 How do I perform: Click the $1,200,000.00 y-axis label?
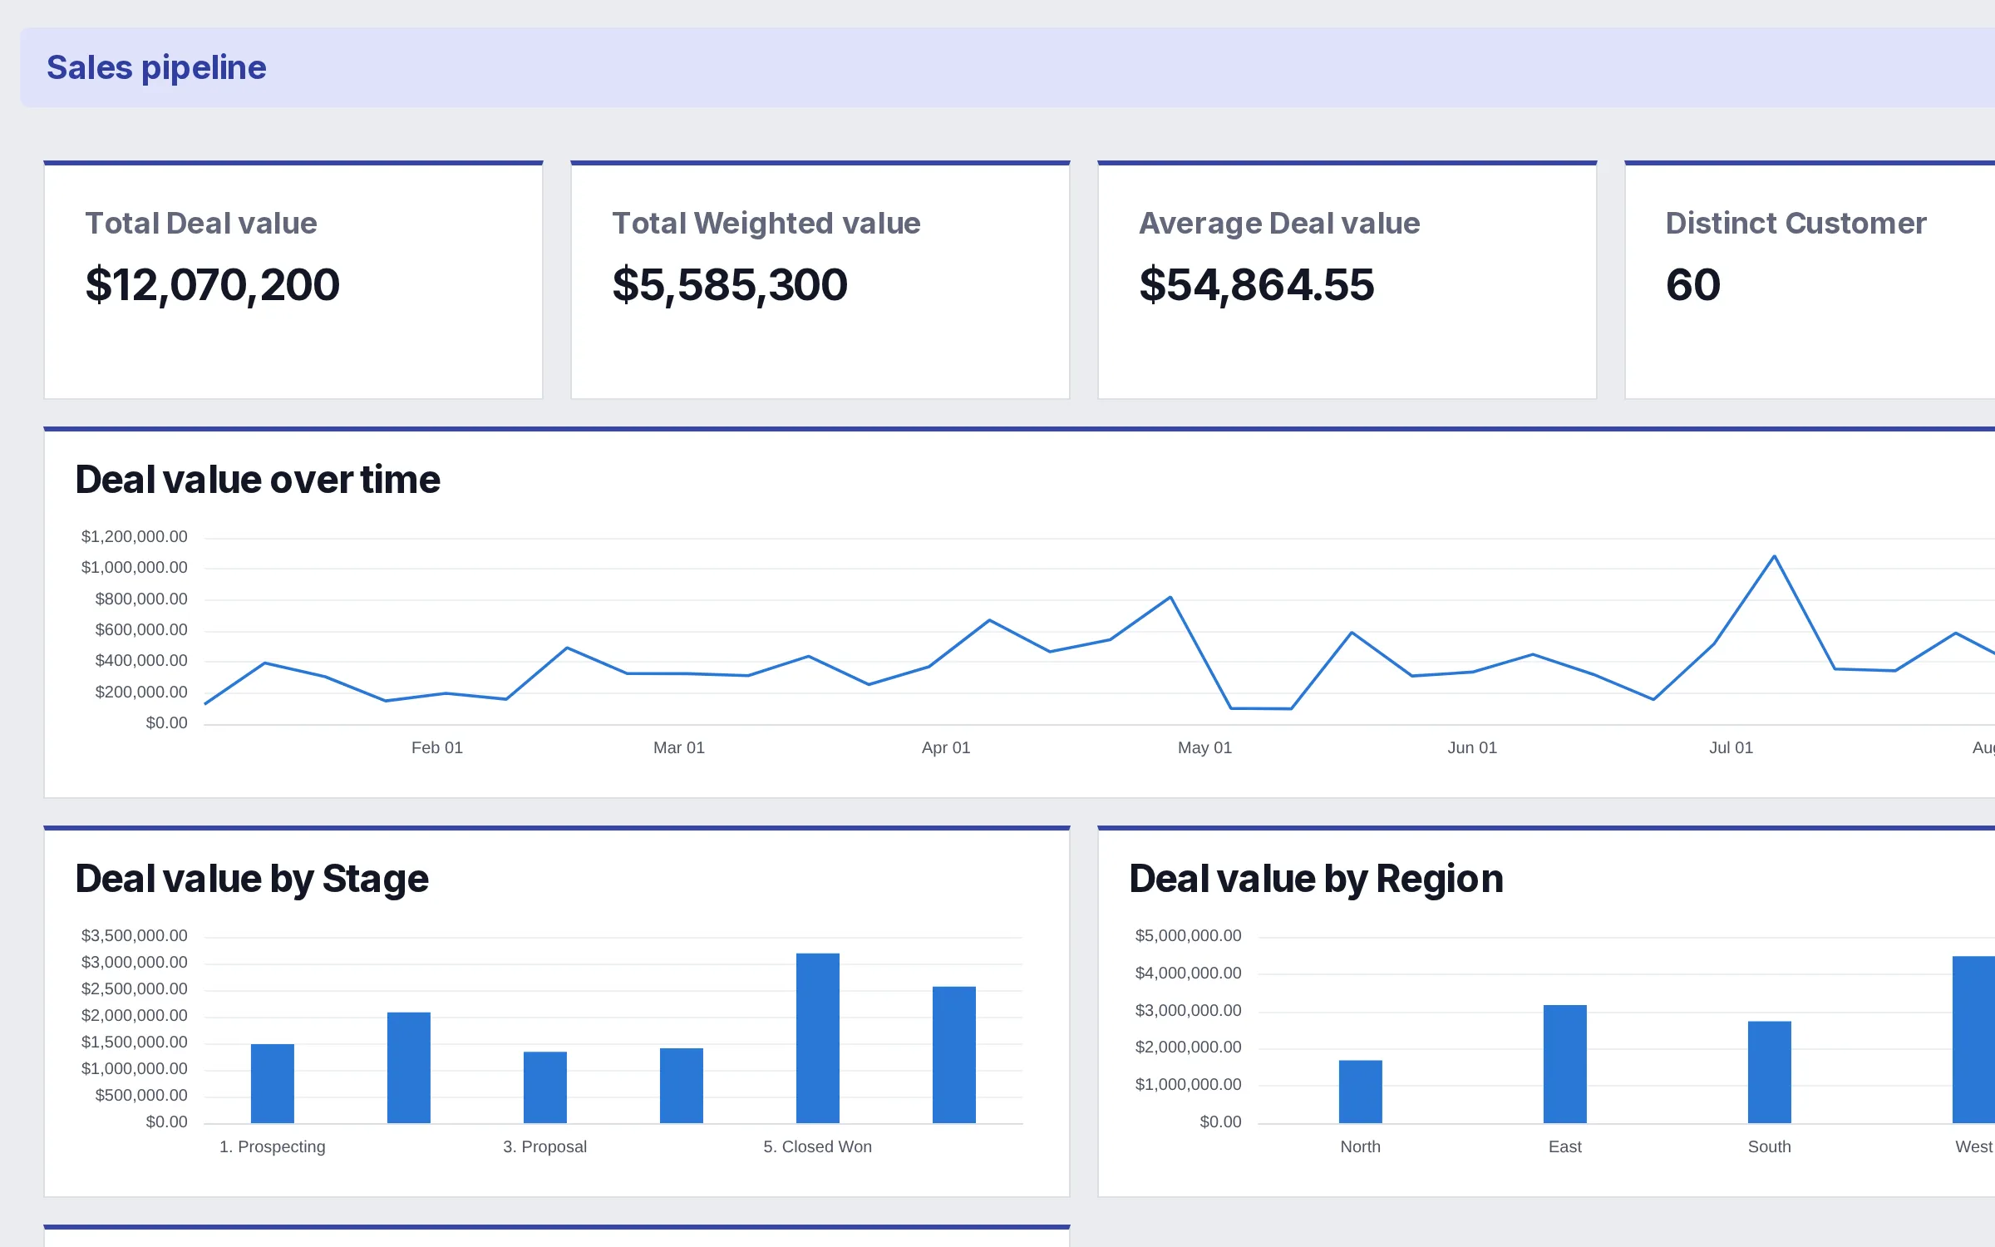point(134,536)
